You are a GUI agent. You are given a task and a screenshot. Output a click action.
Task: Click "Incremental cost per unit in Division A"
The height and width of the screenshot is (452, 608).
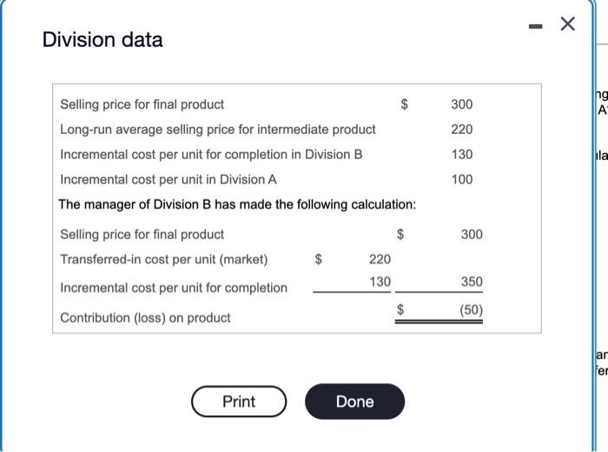click(x=169, y=179)
